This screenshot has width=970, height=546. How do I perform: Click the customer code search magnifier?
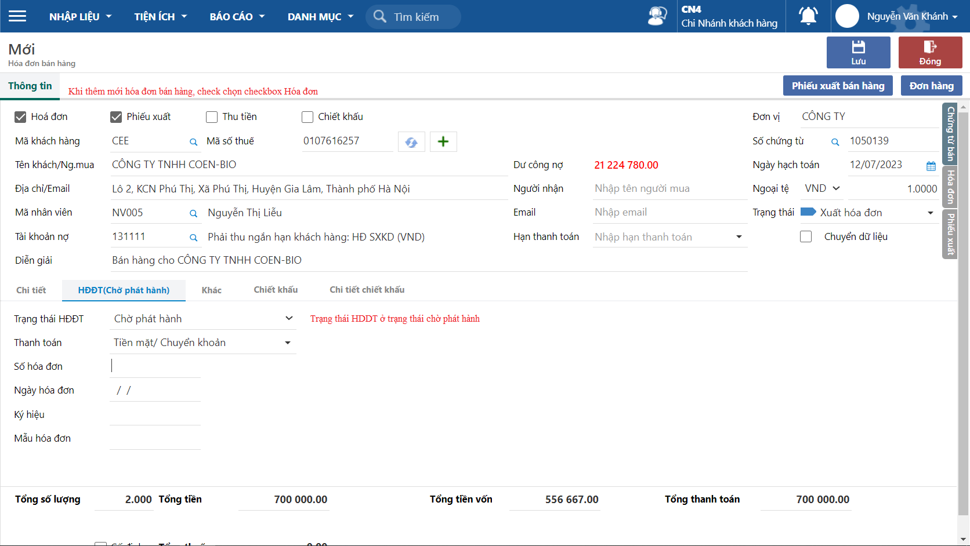coord(193,142)
